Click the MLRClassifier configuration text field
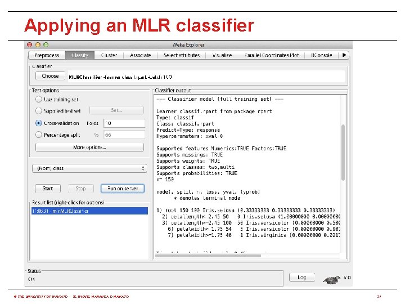This screenshot has width=405, height=304. 206,77
